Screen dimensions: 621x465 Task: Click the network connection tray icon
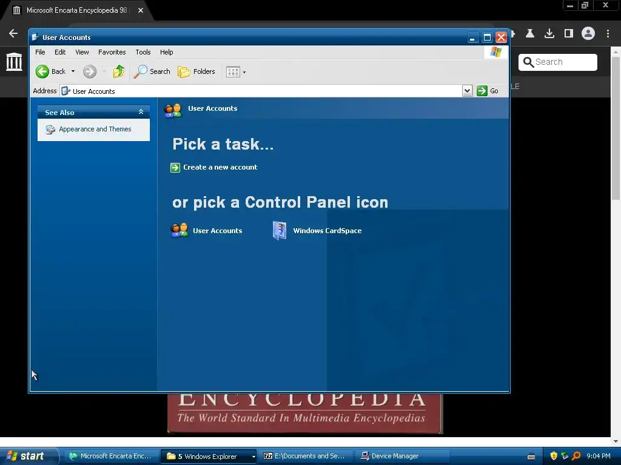pos(565,456)
